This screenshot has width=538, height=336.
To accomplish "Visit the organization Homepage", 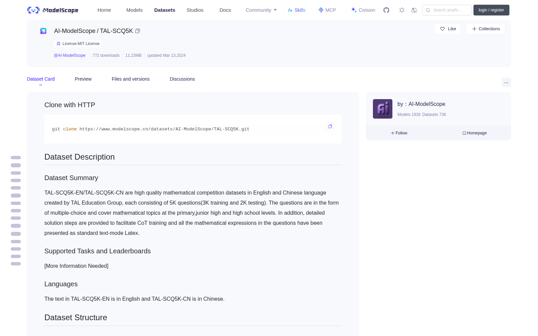I will click(x=474, y=133).
